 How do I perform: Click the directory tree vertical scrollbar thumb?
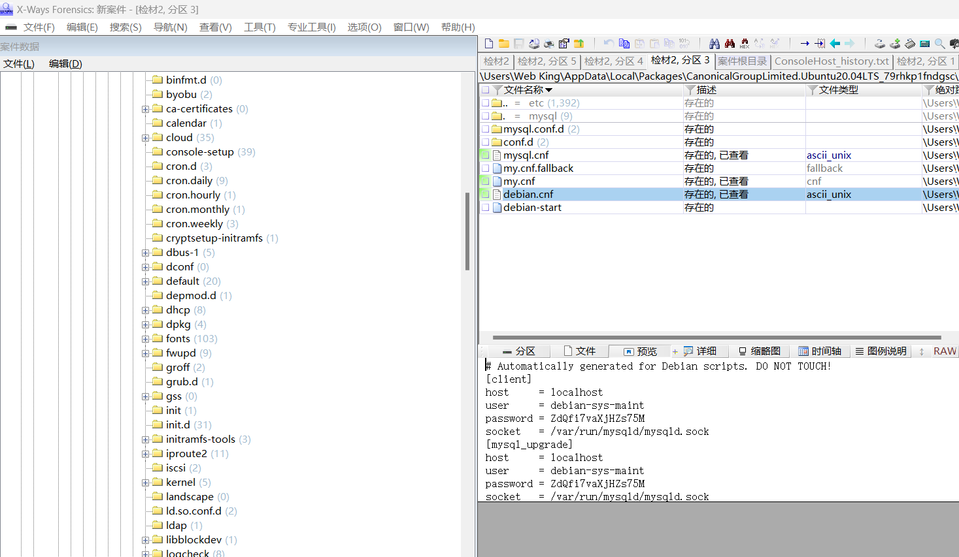pyautogui.click(x=467, y=231)
